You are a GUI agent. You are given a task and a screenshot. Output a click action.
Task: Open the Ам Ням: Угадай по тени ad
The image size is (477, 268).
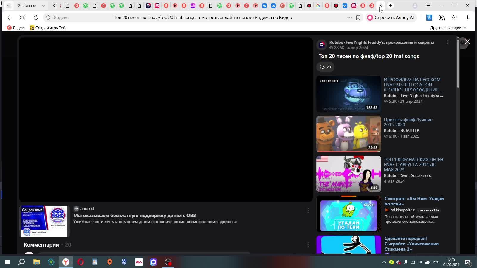tap(414, 201)
